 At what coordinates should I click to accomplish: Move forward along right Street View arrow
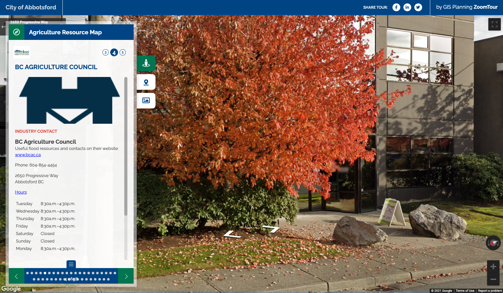point(271,229)
